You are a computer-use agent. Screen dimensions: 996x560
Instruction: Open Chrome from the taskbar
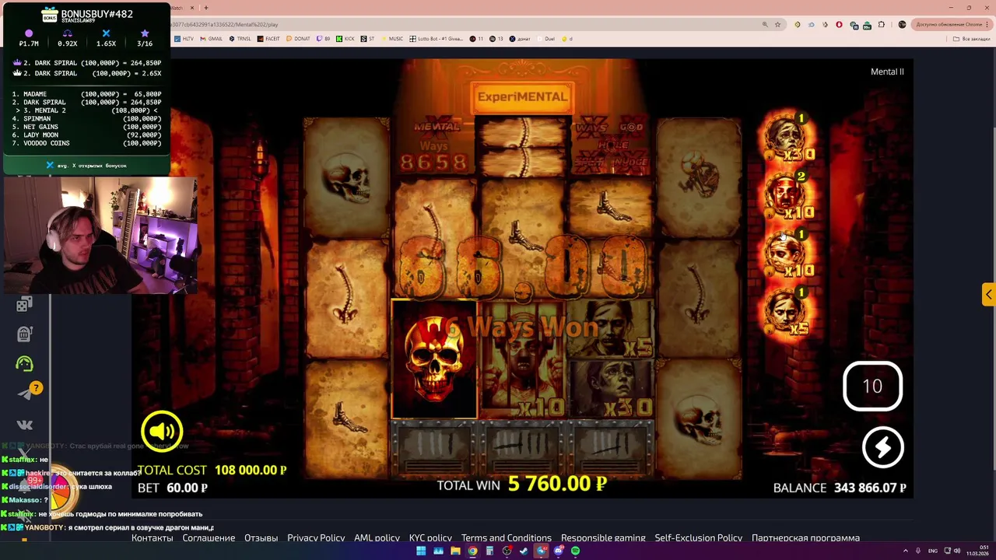point(472,551)
